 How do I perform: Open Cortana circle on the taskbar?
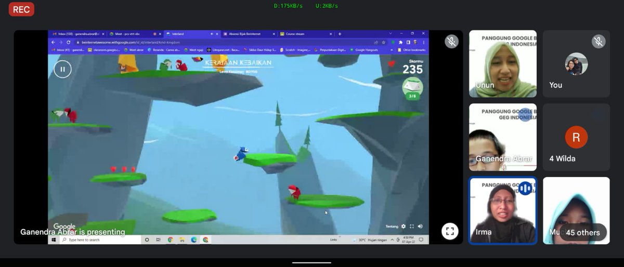pyautogui.click(x=147, y=240)
